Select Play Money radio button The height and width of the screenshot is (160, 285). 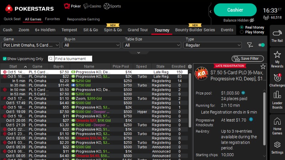(242, 32)
